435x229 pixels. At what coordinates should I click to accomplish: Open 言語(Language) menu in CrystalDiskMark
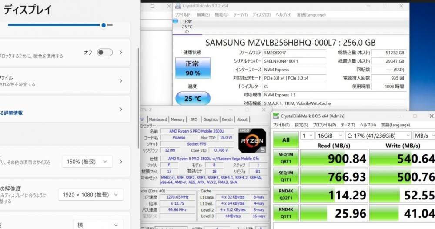tap(395, 125)
